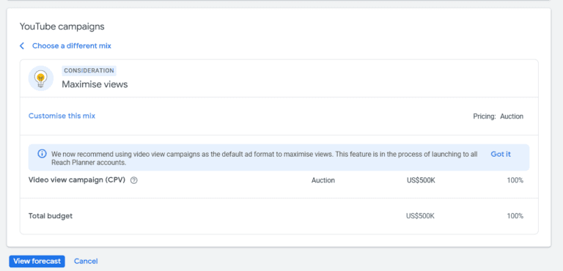Click the Total budget label
The height and width of the screenshot is (271, 563).
[51, 216]
